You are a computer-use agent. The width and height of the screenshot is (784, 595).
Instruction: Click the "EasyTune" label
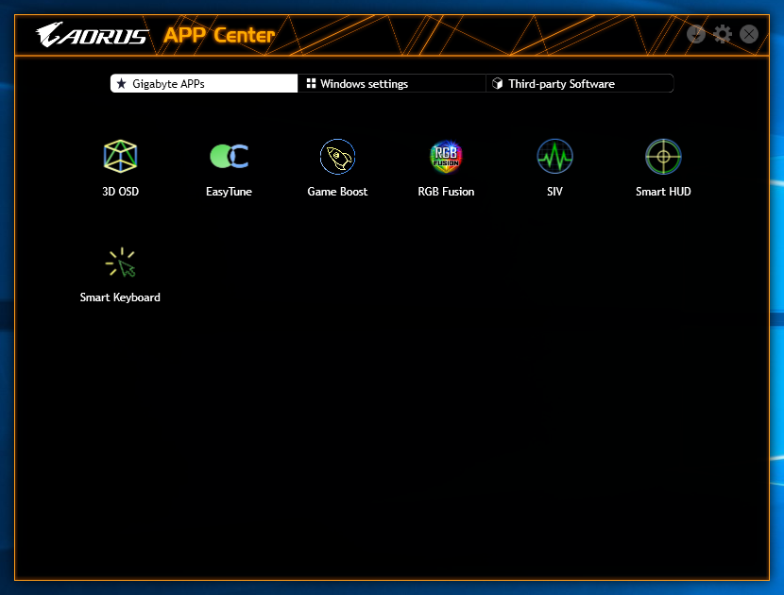coord(229,192)
